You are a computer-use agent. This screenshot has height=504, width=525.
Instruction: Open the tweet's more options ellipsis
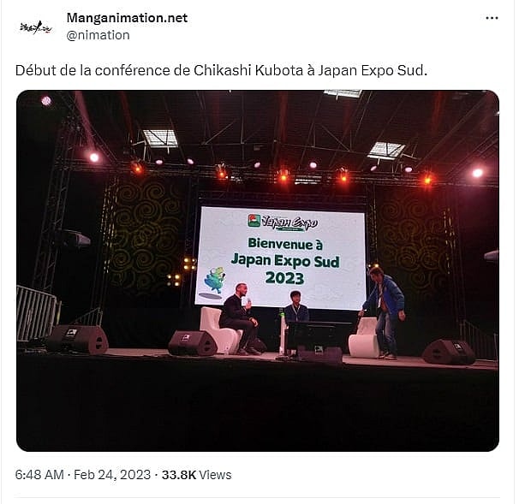tap(492, 18)
